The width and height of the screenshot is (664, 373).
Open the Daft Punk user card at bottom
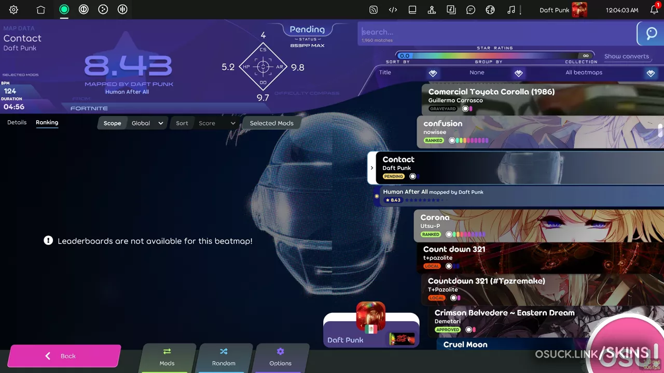371,330
